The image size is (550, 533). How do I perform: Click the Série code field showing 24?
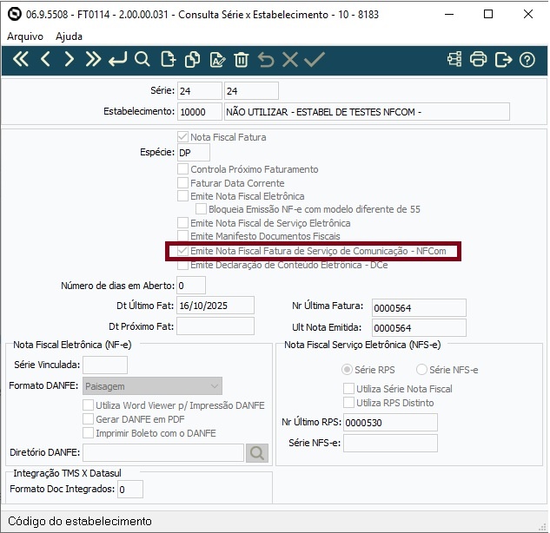point(200,91)
